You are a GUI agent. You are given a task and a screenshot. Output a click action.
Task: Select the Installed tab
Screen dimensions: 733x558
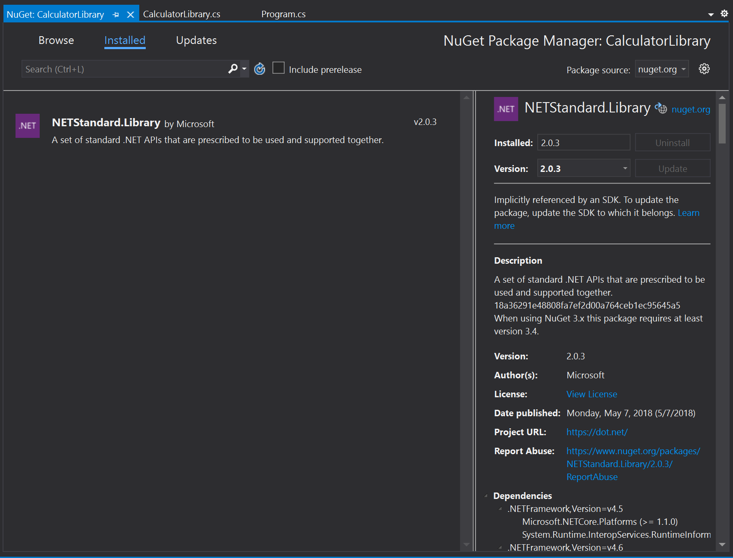coord(125,41)
